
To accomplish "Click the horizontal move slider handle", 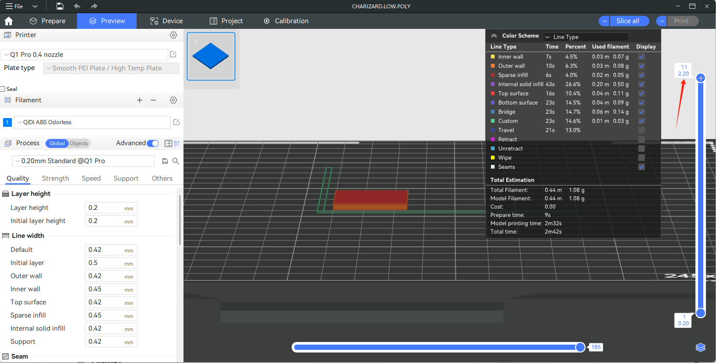I will click(580, 347).
